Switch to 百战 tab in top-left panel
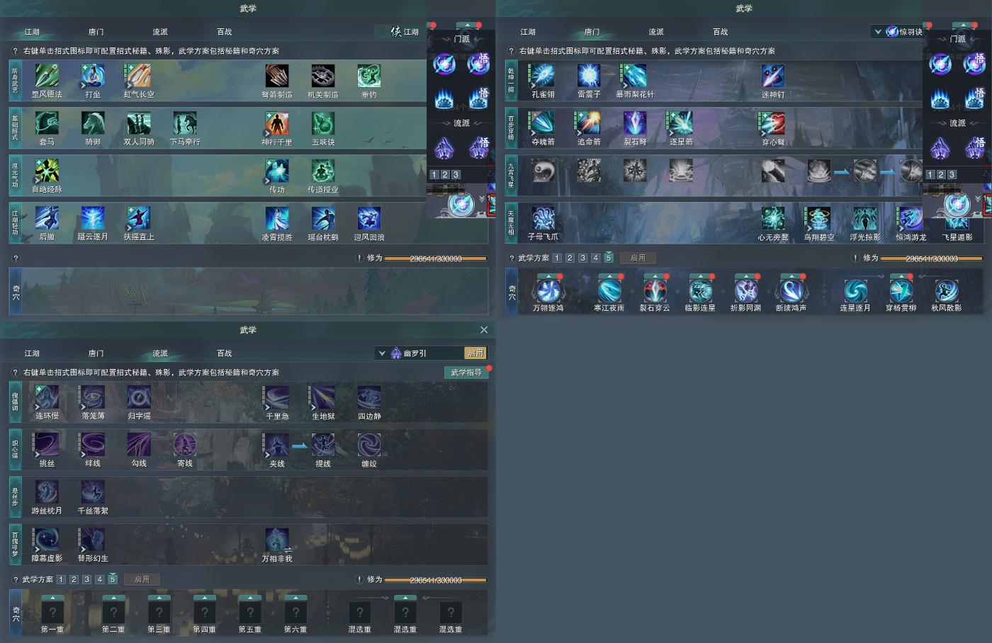 [x=224, y=32]
